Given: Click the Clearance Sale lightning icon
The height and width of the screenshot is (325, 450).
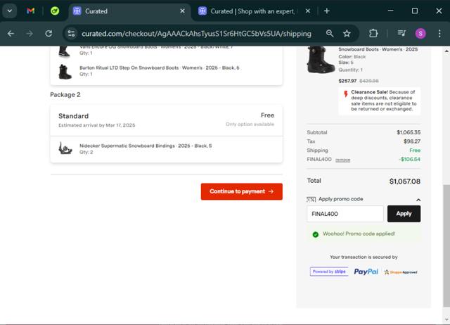Looking at the screenshot, I should coord(346,94).
